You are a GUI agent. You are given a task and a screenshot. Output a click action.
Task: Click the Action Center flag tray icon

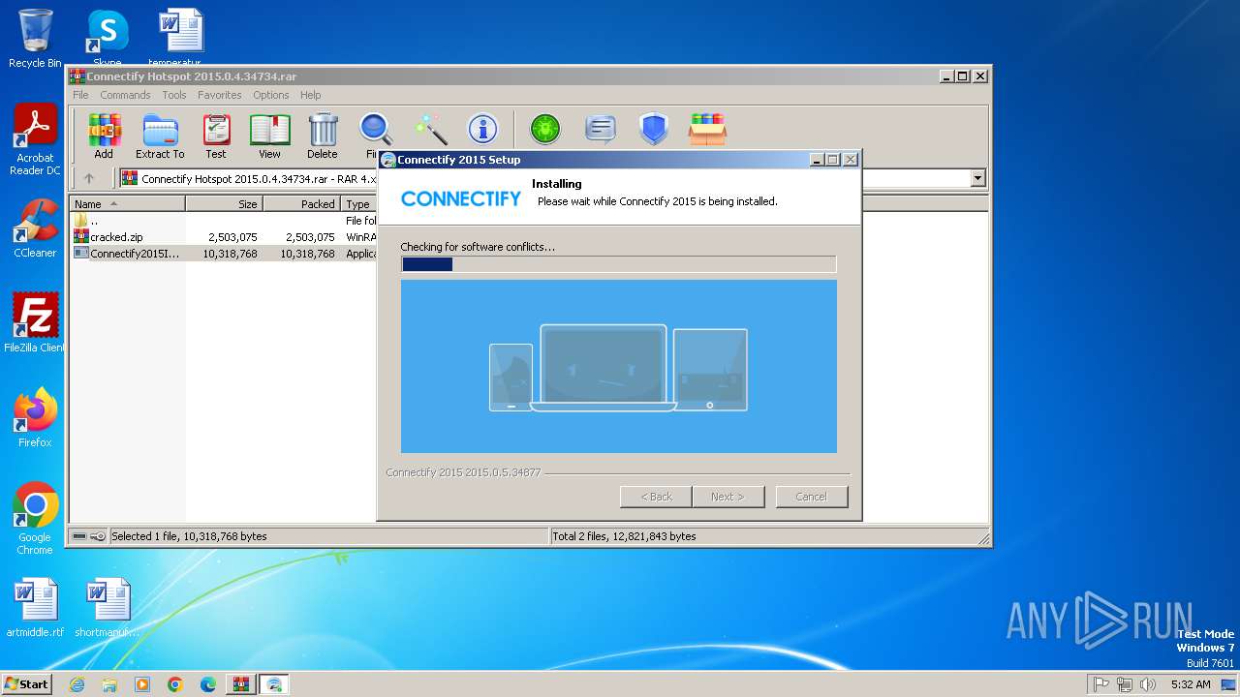point(1101,684)
